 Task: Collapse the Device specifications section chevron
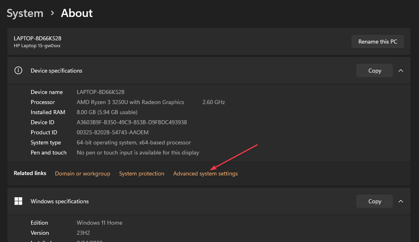click(401, 71)
